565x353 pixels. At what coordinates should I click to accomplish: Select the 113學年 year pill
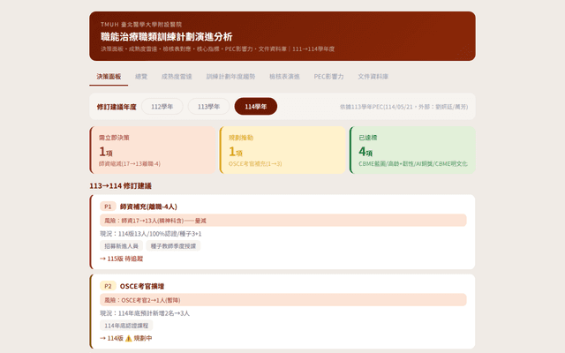click(x=208, y=107)
